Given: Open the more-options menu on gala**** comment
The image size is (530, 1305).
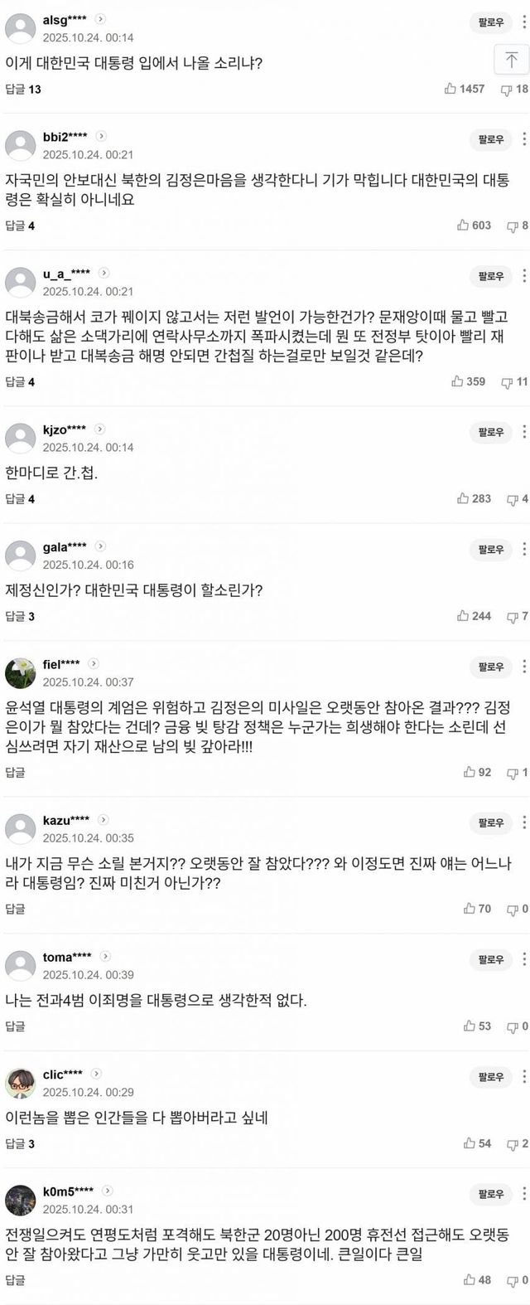Looking at the screenshot, I should [524, 550].
